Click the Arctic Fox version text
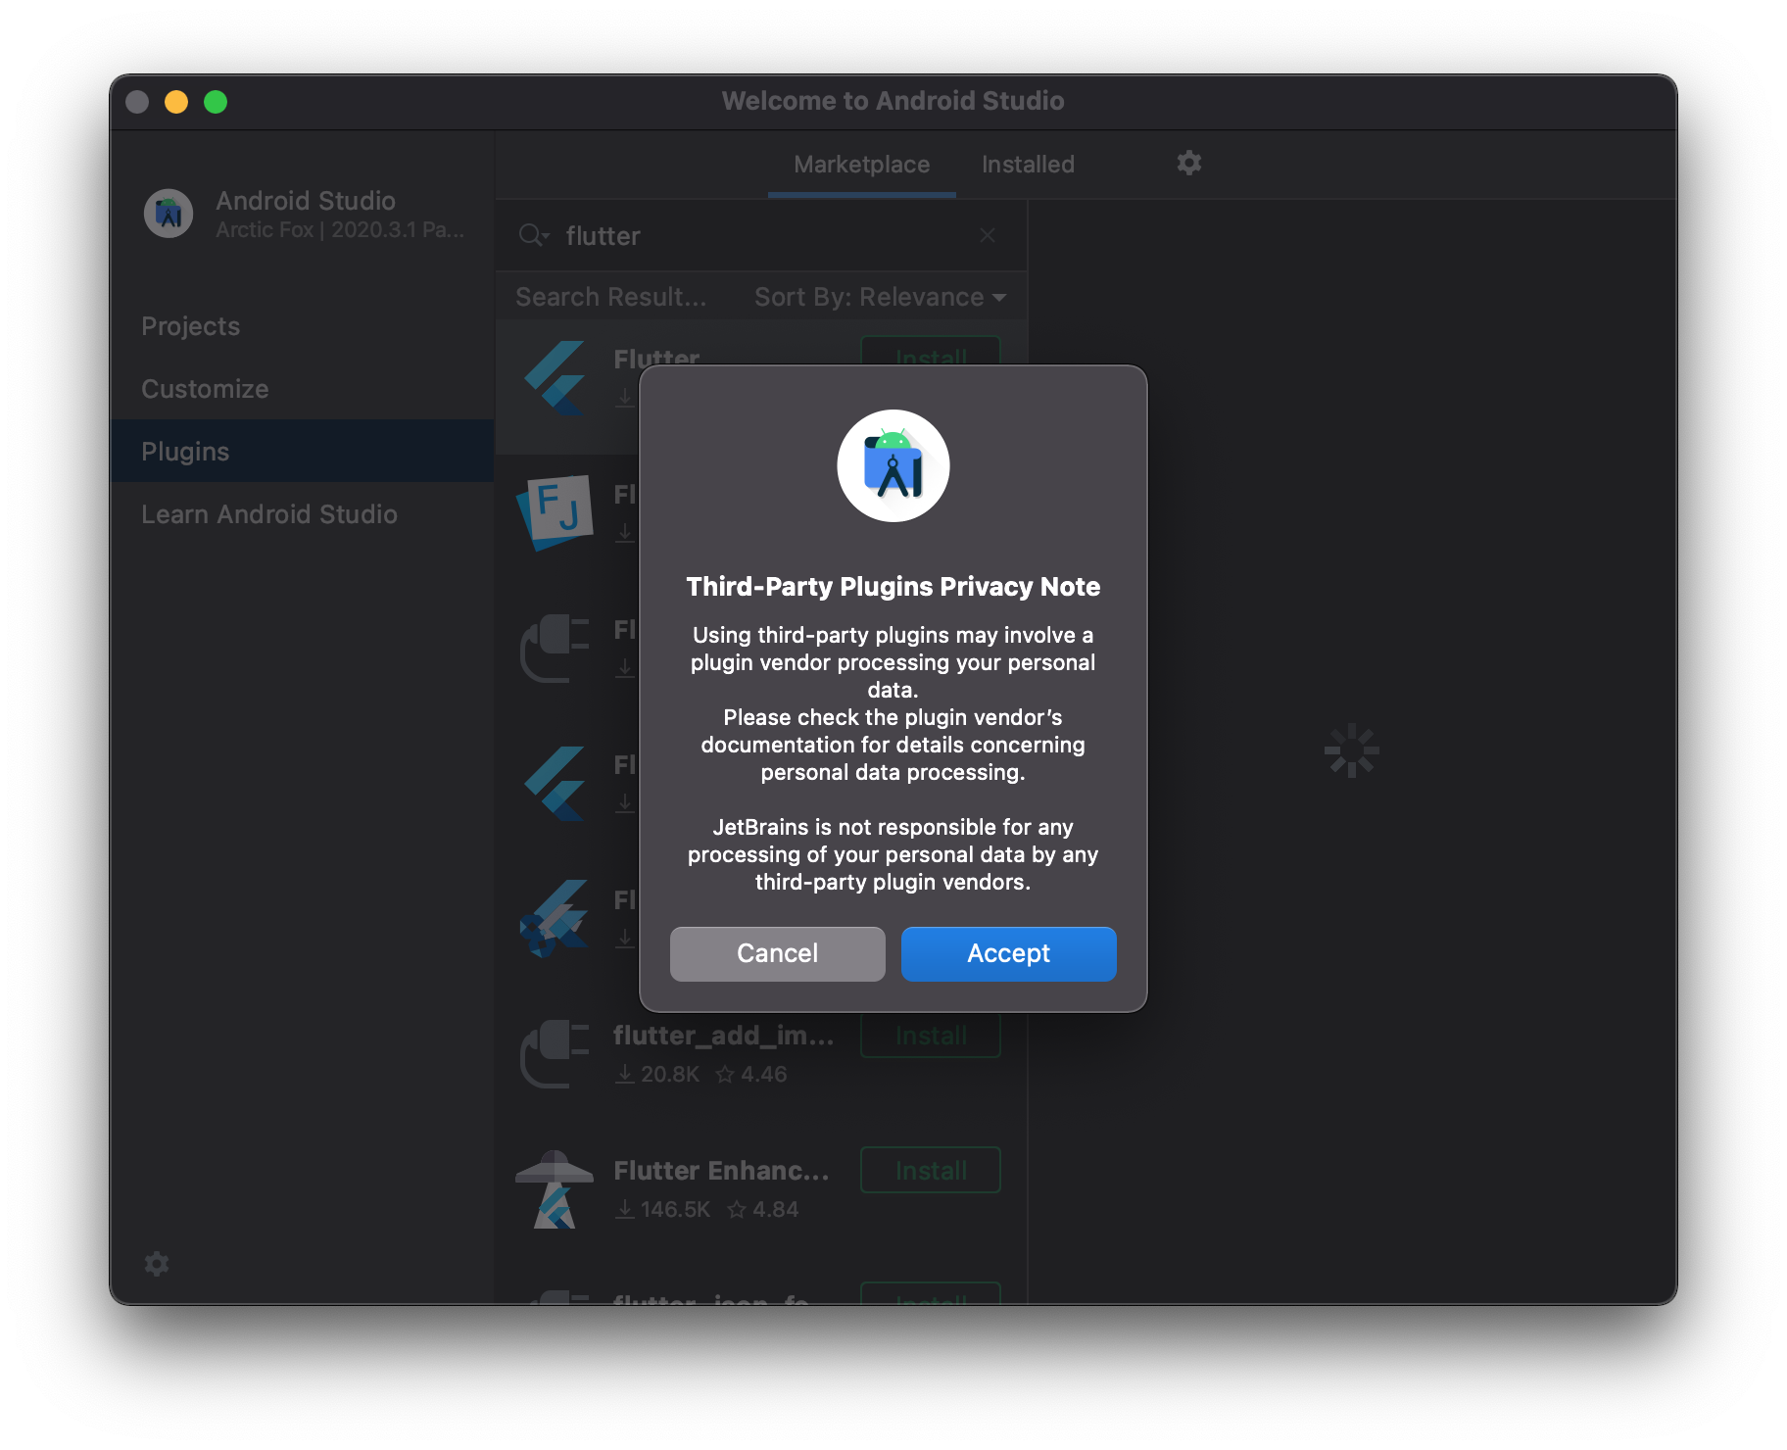The height and width of the screenshot is (1450, 1787). [x=340, y=230]
